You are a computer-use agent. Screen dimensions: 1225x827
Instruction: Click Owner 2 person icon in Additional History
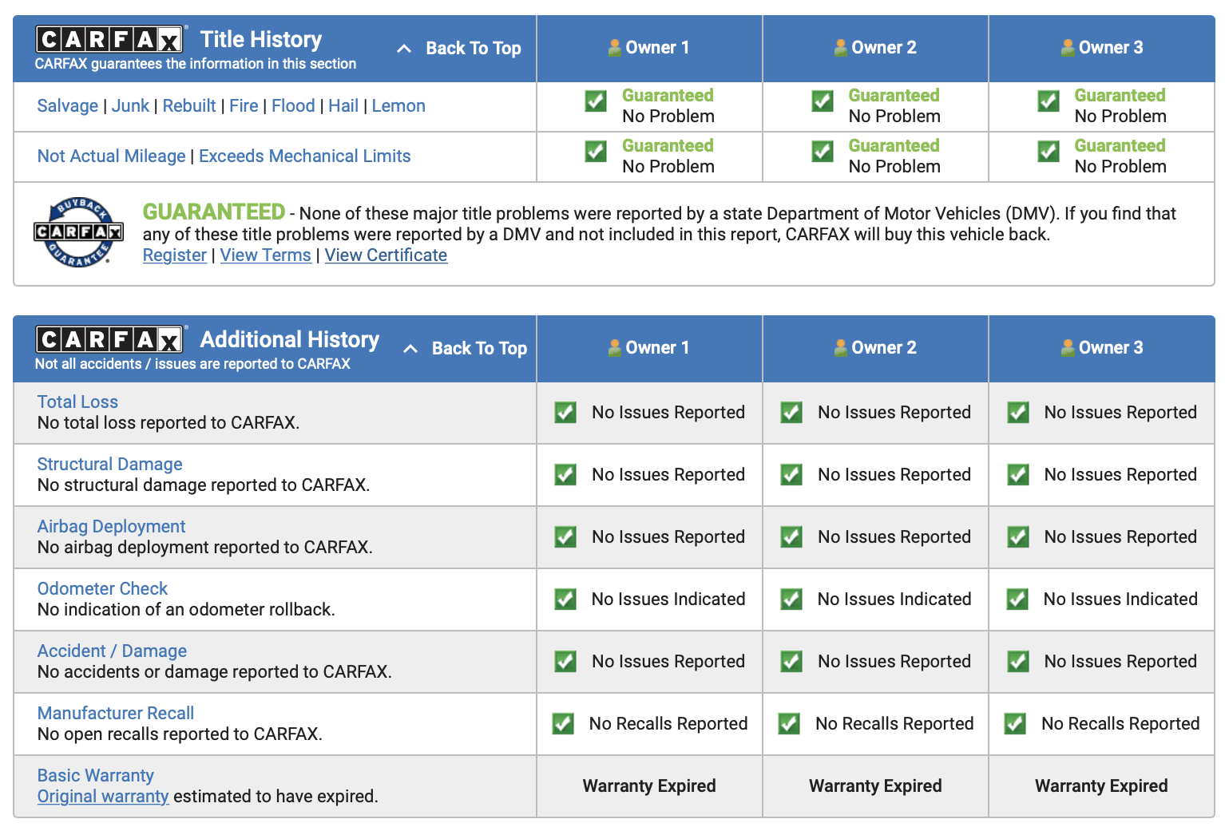pos(840,348)
